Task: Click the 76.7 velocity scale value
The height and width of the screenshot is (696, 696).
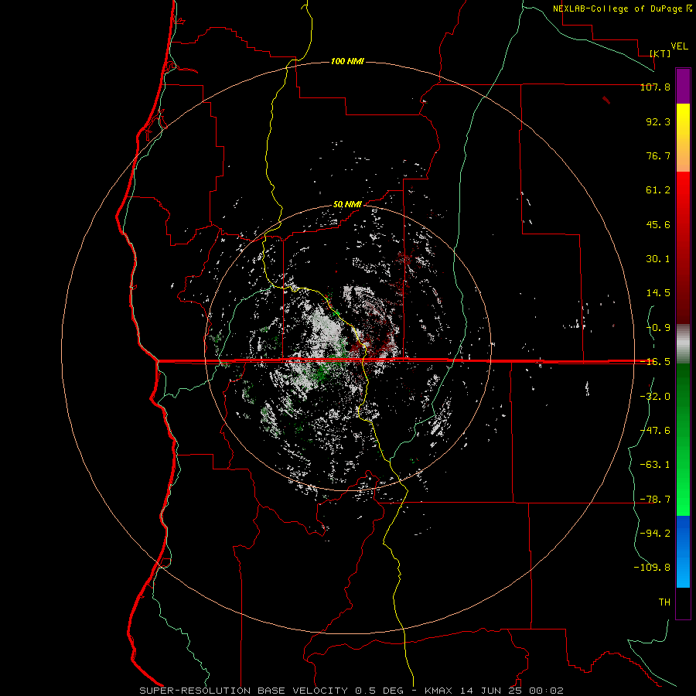Action: pos(658,155)
